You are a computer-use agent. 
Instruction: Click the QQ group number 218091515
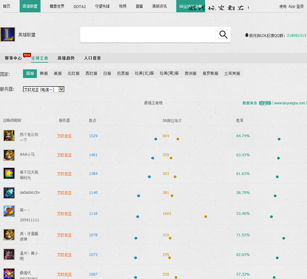(297, 35)
